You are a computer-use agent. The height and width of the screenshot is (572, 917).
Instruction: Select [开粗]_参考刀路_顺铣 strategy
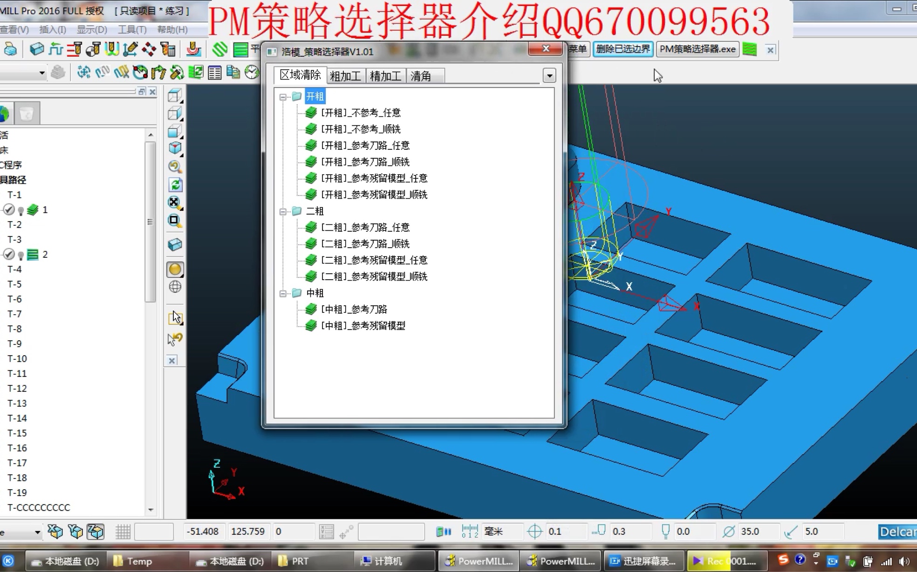pyautogui.click(x=365, y=162)
